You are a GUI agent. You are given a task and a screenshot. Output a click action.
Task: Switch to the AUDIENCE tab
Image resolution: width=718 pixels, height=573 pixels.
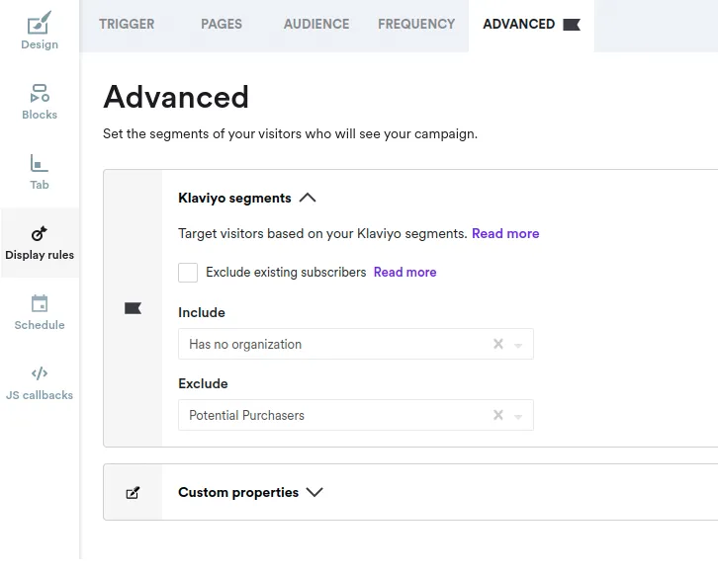click(x=316, y=24)
